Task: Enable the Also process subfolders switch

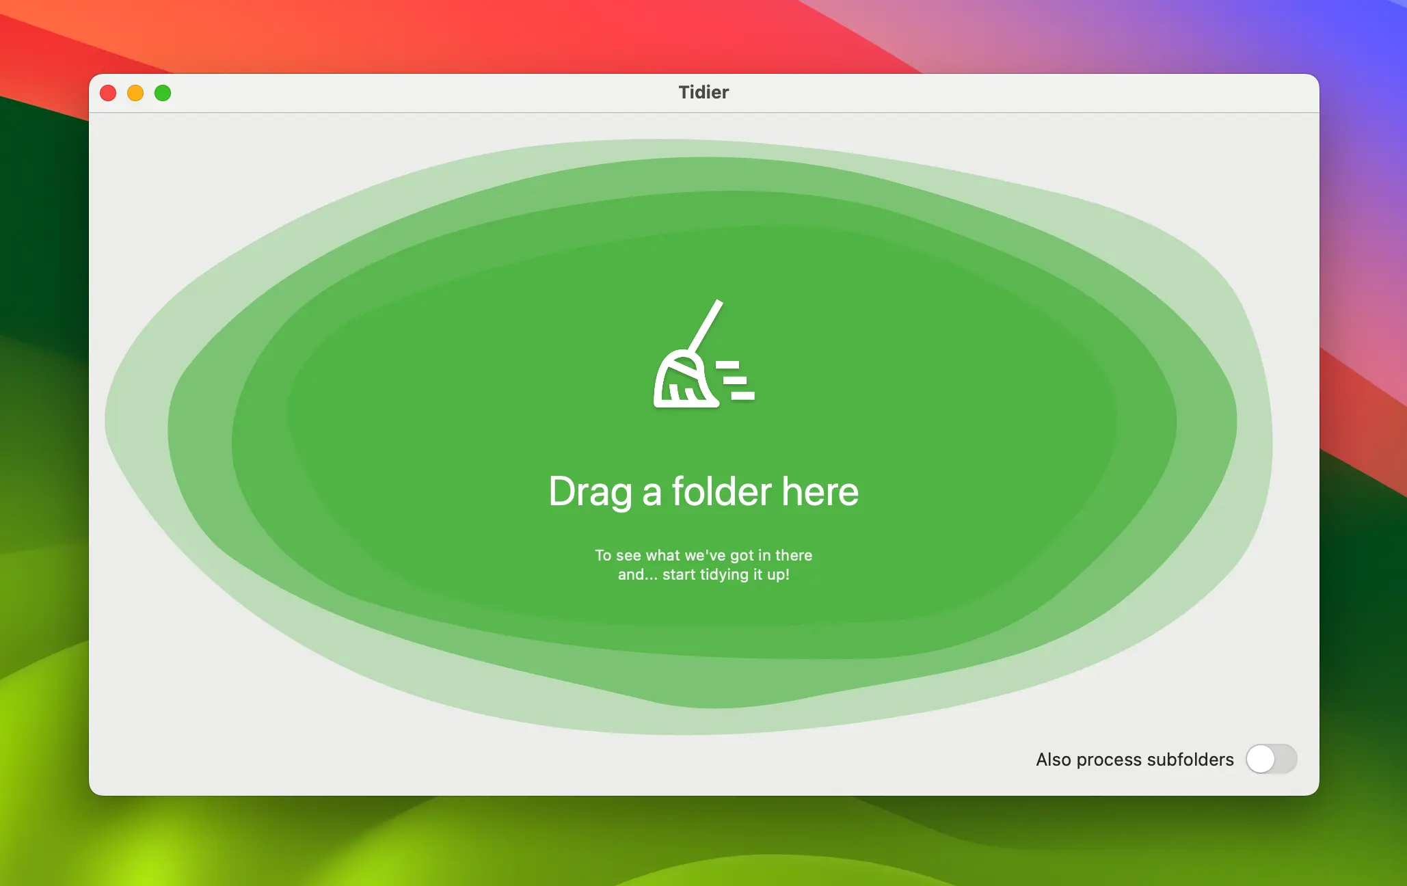Action: point(1271,759)
